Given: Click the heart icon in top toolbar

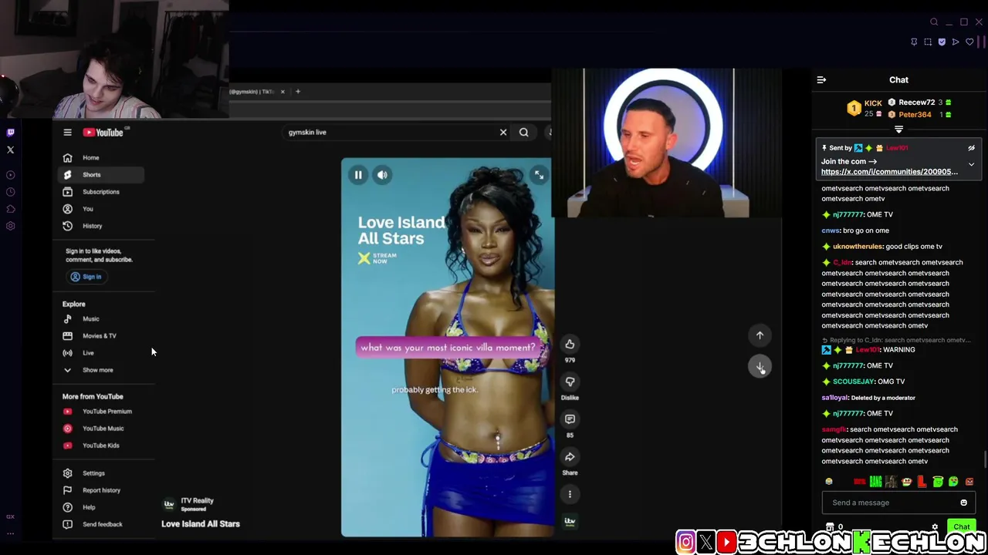Looking at the screenshot, I should point(969,42).
